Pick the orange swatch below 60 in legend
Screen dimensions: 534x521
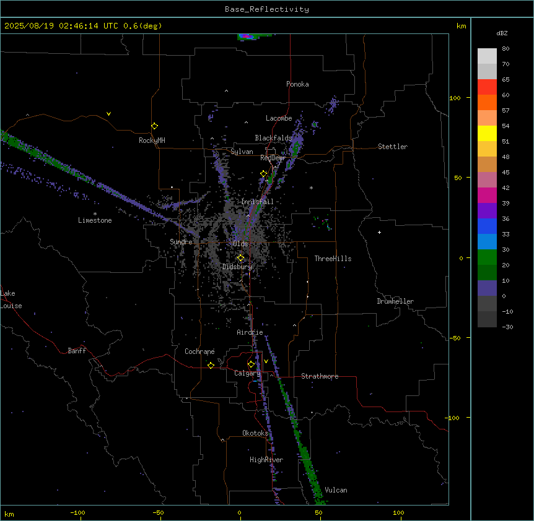click(x=487, y=102)
